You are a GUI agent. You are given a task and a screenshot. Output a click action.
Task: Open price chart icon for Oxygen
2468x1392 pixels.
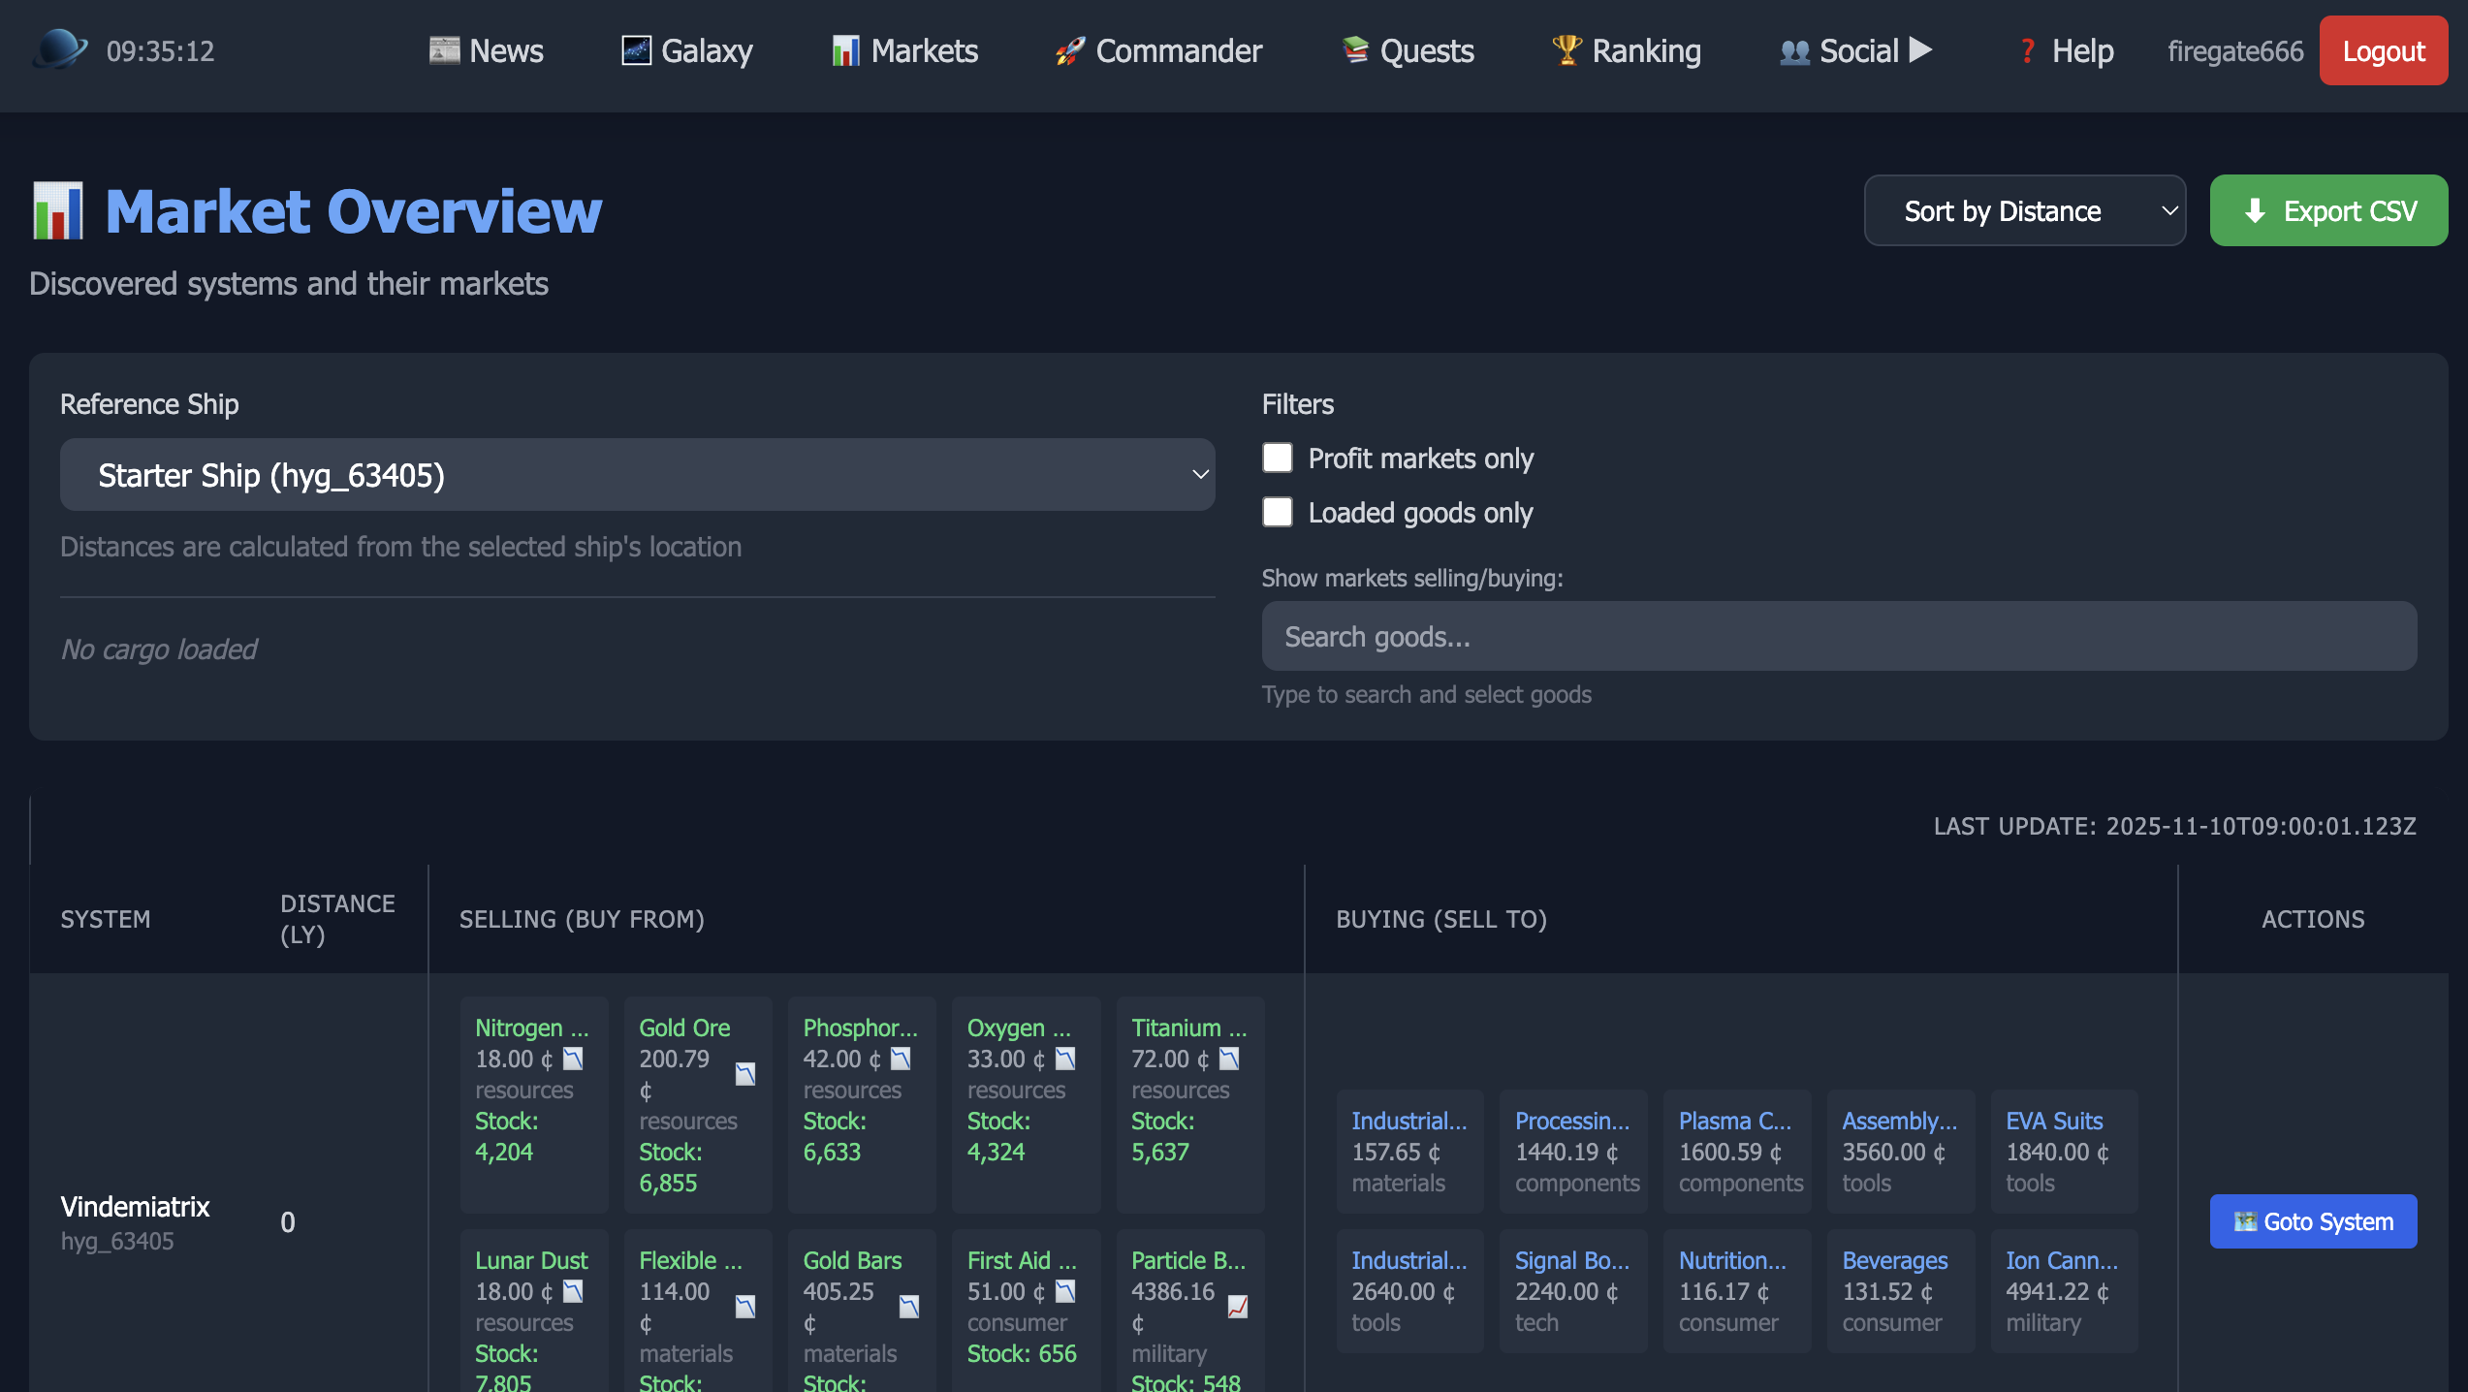(1064, 1059)
